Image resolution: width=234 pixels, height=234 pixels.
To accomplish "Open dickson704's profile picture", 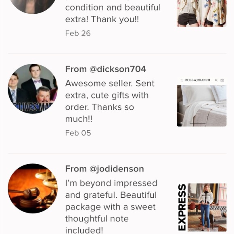I will click(x=33, y=89).
